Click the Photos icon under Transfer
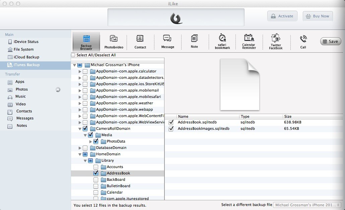 10,90
